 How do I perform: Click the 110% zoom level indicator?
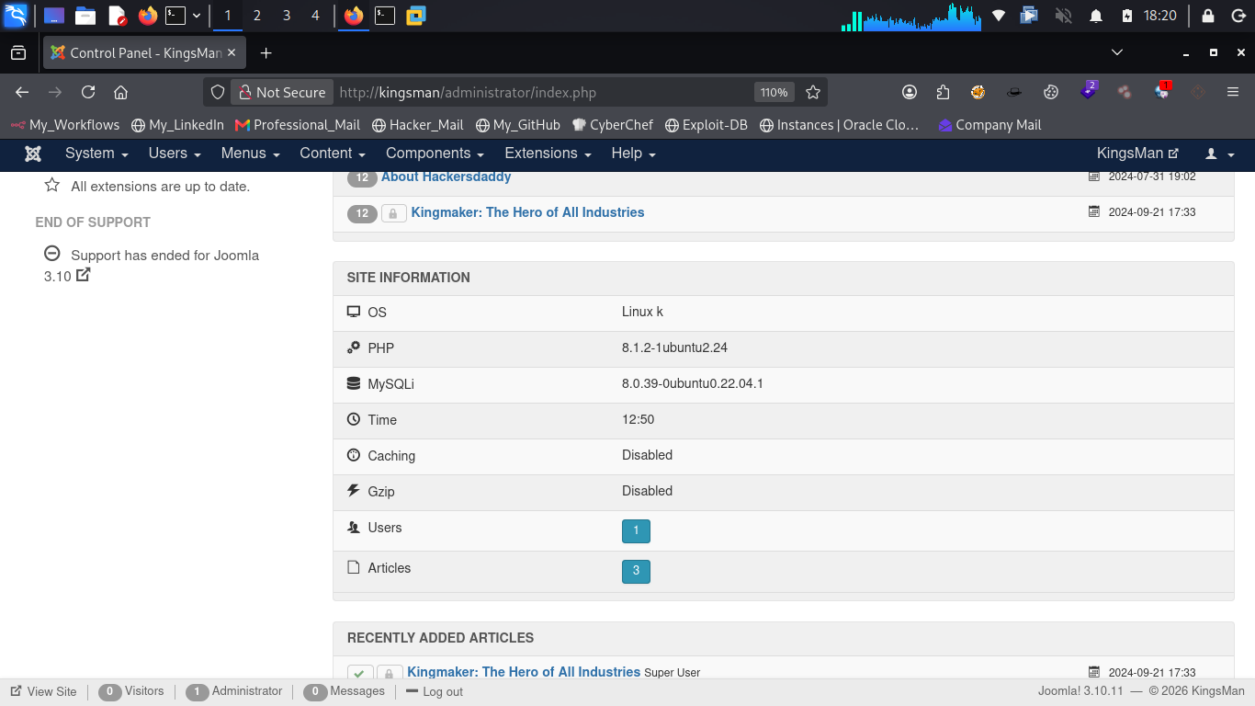point(774,92)
